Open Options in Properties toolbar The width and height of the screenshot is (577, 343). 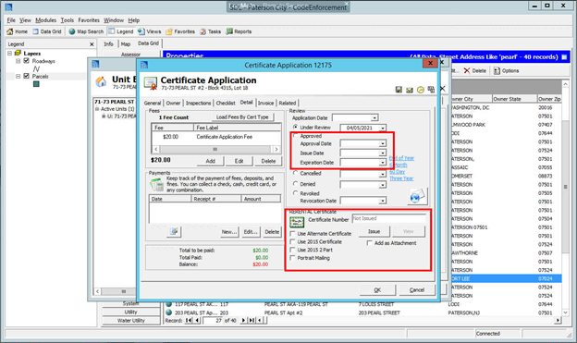point(507,70)
